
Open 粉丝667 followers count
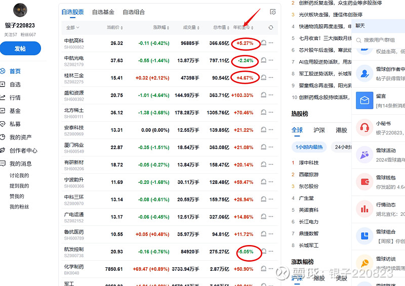click(x=28, y=34)
